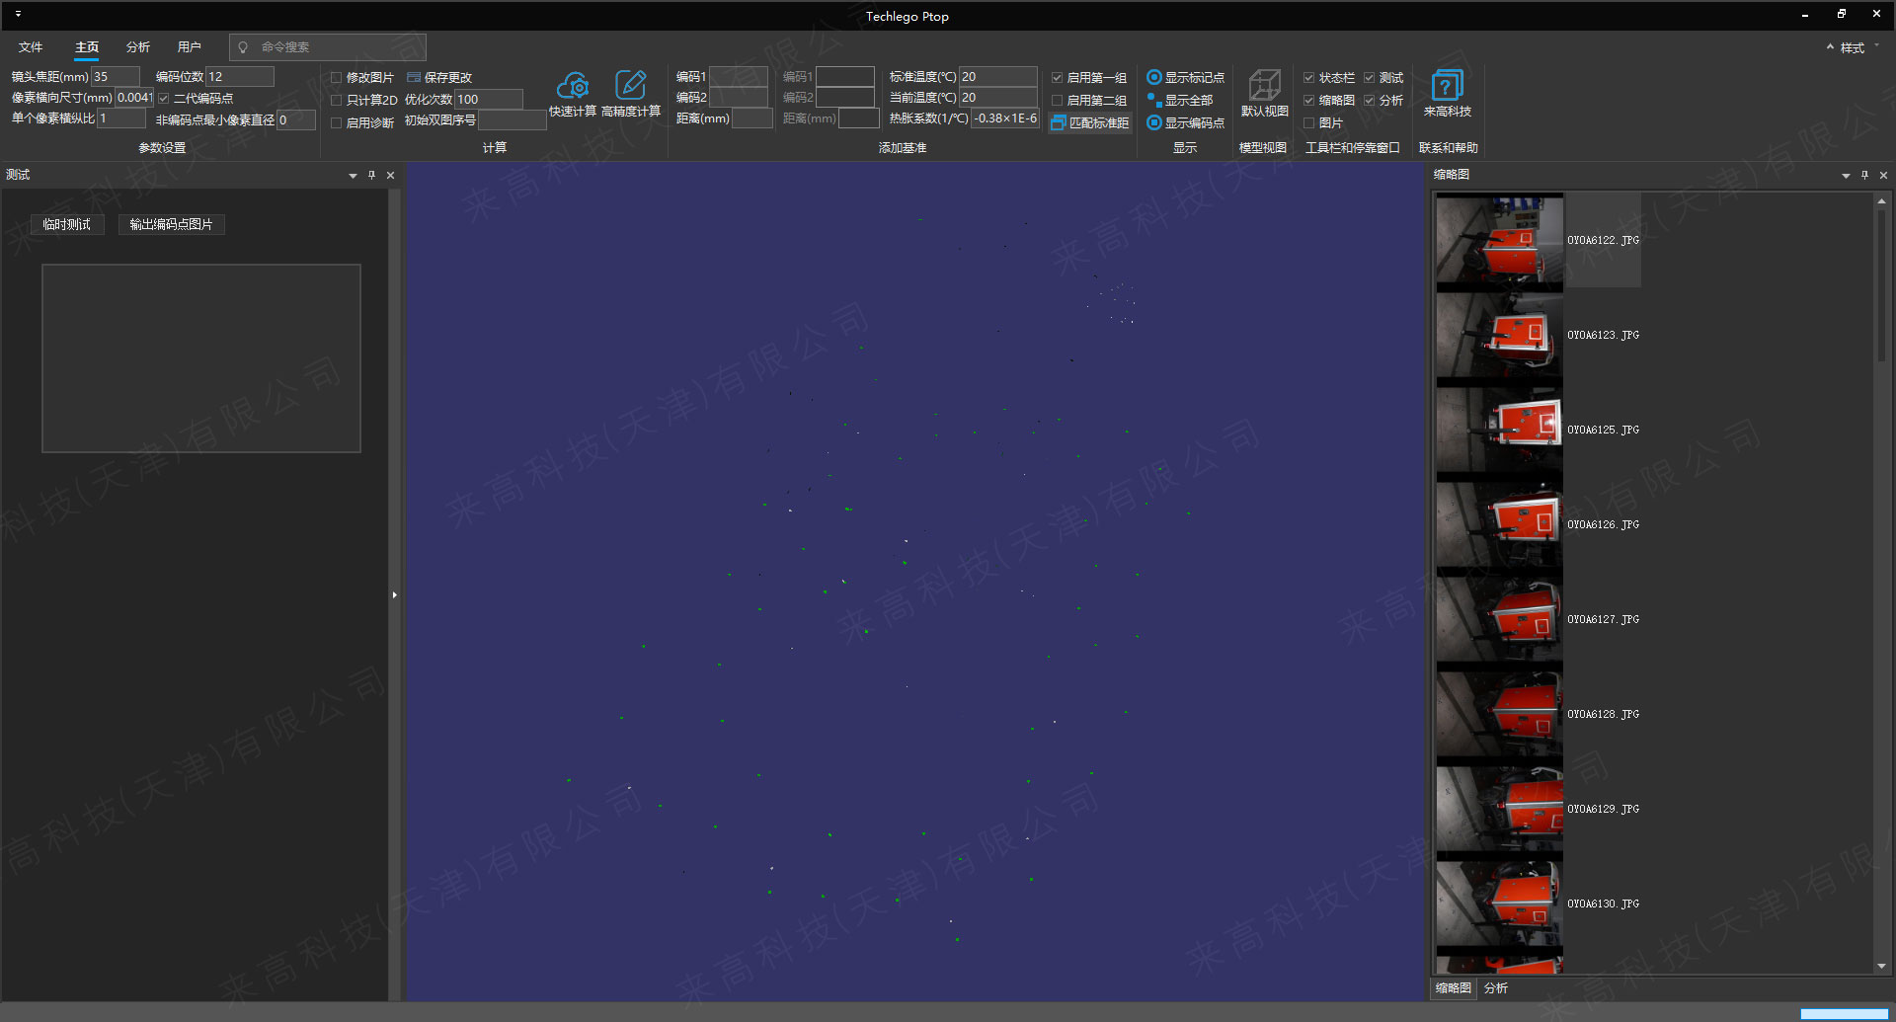Open 来高科技 help icon
The image size is (1896, 1022).
point(1447,86)
